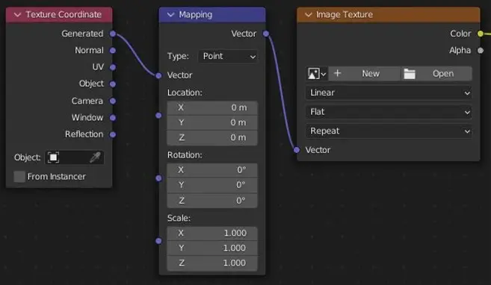Click the Scale X value field
The image size is (491, 285).
click(212, 234)
